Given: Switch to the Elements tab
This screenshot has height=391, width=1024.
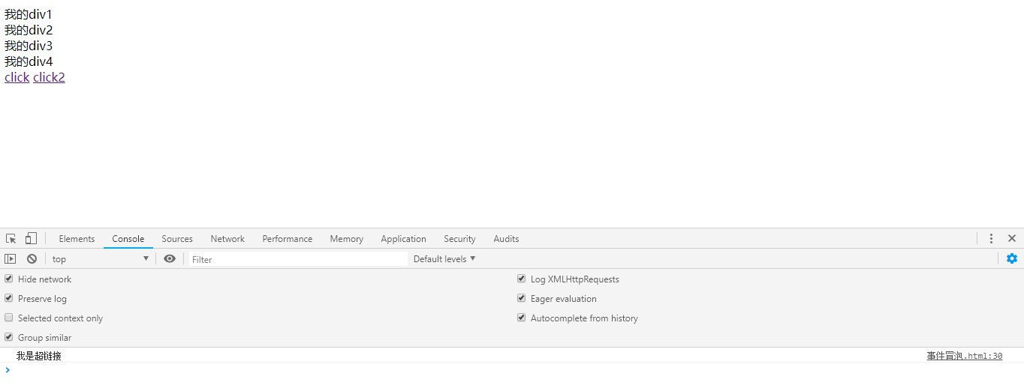Looking at the screenshot, I should coord(77,238).
